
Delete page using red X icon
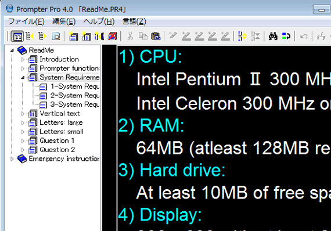pyautogui.click(x=112, y=37)
